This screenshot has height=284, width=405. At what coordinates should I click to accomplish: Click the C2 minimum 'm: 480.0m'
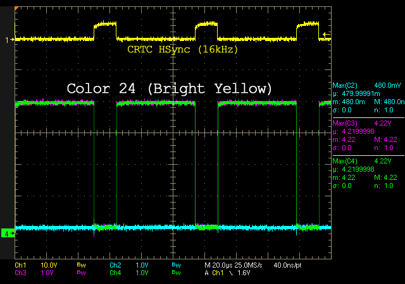pyautogui.click(x=349, y=102)
